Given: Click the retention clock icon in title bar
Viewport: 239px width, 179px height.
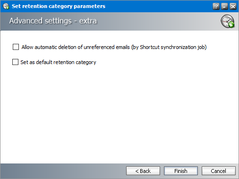Looking at the screenshot, I should coord(6,6).
